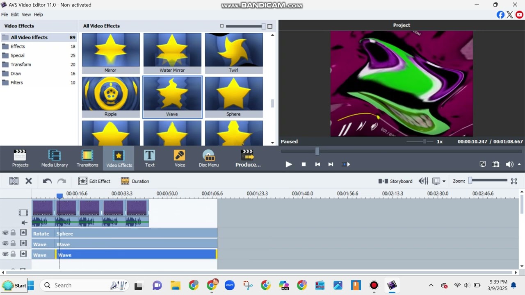Play the preview video

[289, 164]
